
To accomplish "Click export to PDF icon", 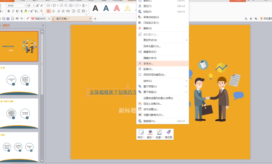I will point(4,19).
